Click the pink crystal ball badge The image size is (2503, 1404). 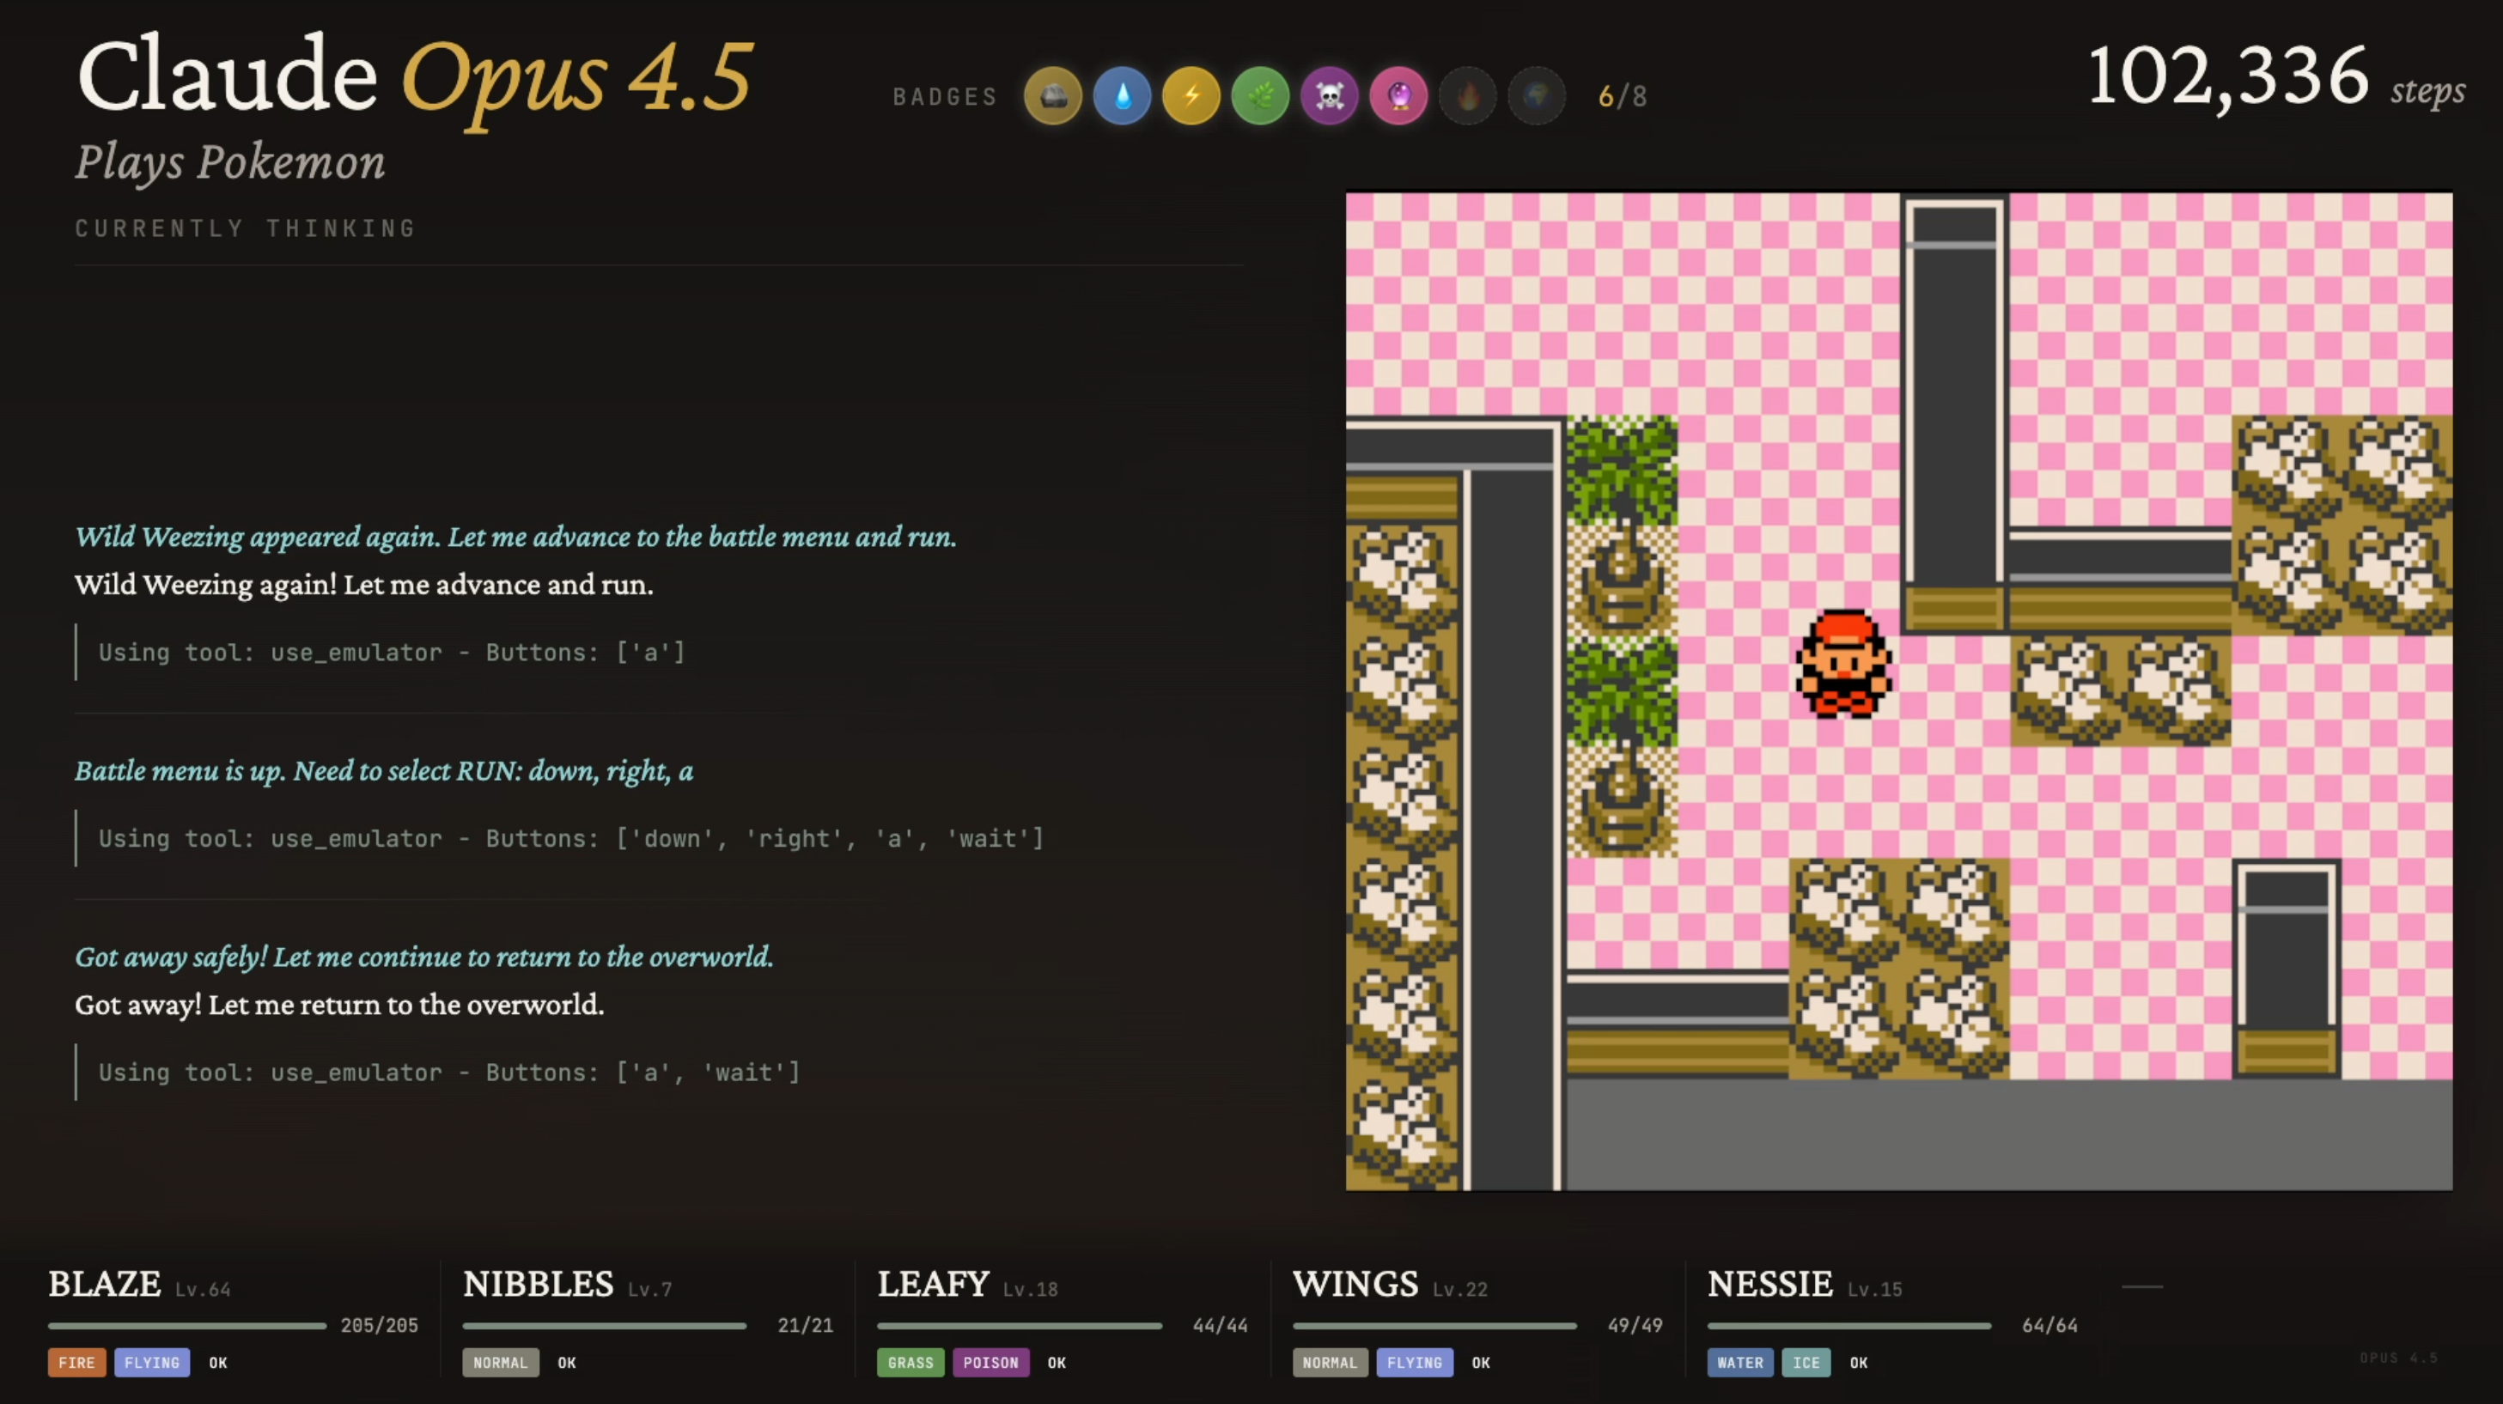[x=1398, y=96]
